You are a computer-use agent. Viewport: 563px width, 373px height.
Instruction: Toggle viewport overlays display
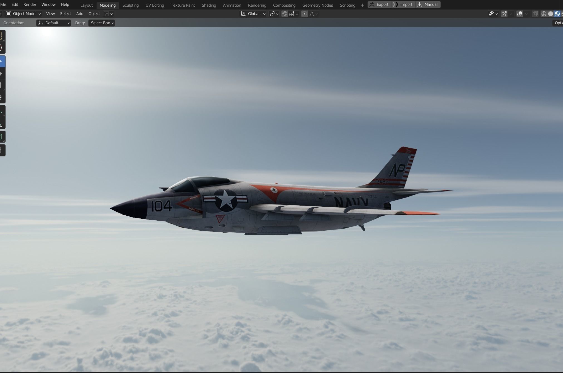coord(520,14)
